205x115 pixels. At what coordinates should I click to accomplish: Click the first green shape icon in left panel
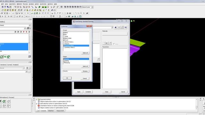tap(1, 57)
